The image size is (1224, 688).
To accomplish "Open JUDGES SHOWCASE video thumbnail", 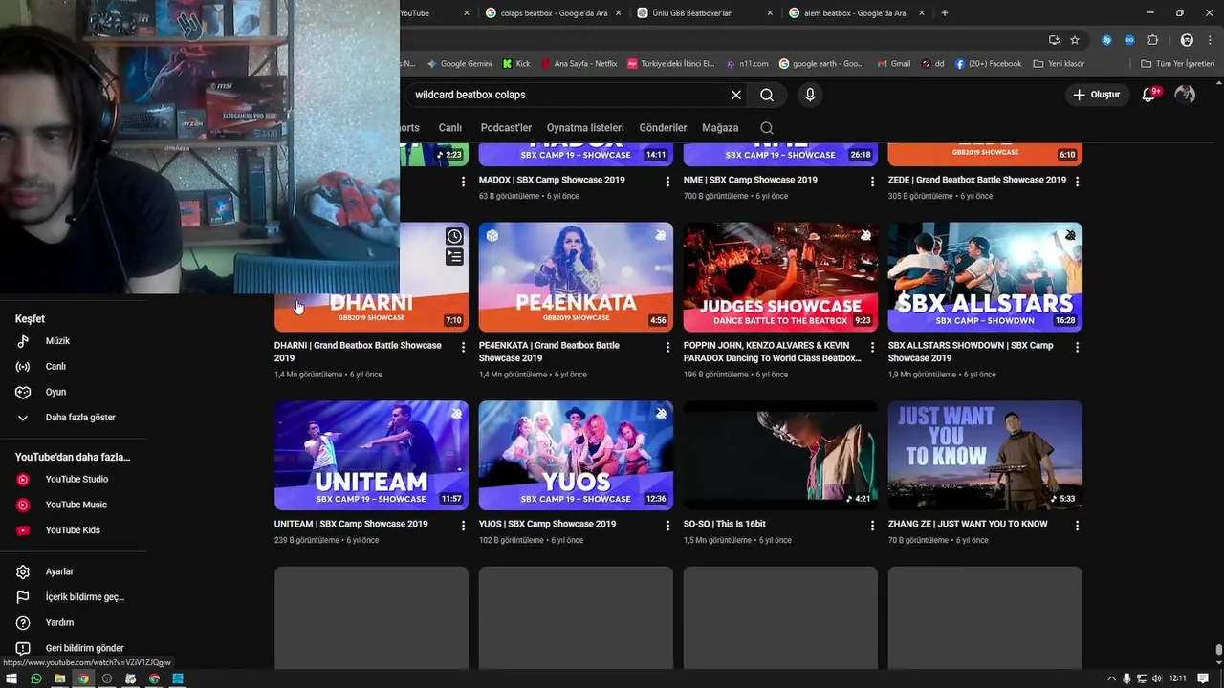I will coord(780,277).
